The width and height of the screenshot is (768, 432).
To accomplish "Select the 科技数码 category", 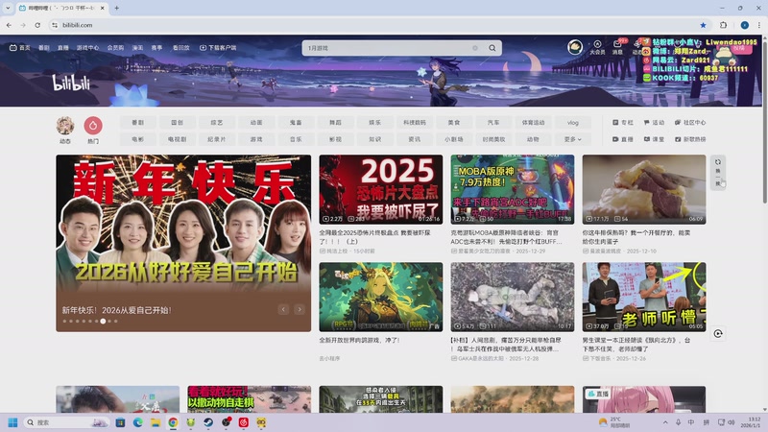I will [415, 123].
